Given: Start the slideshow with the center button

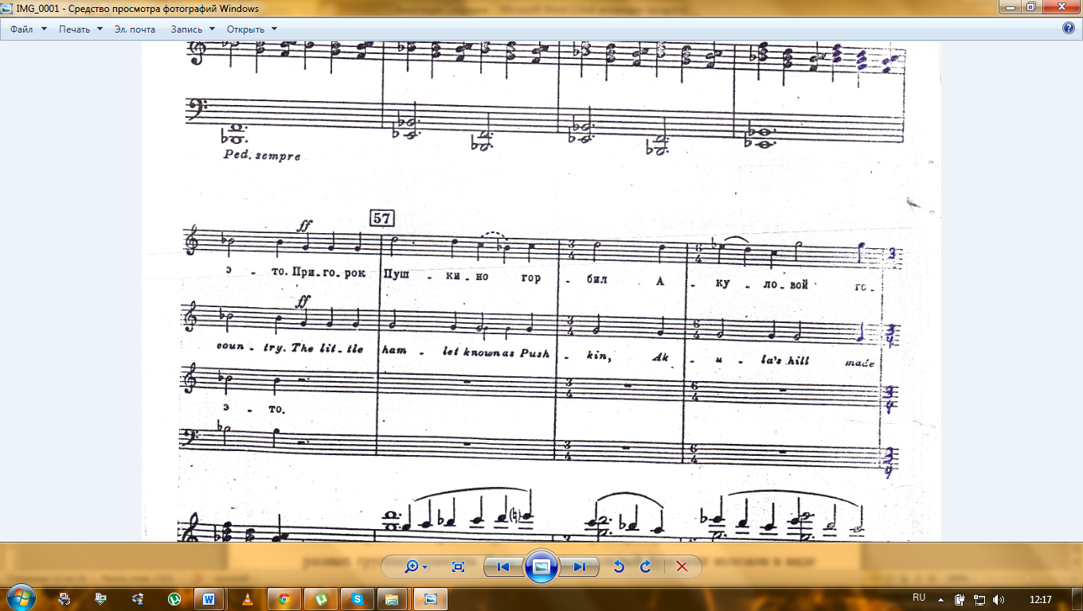Looking at the screenshot, I should click(541, 566).
